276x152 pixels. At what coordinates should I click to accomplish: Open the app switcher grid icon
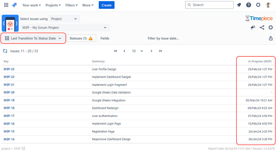[6, 5]
